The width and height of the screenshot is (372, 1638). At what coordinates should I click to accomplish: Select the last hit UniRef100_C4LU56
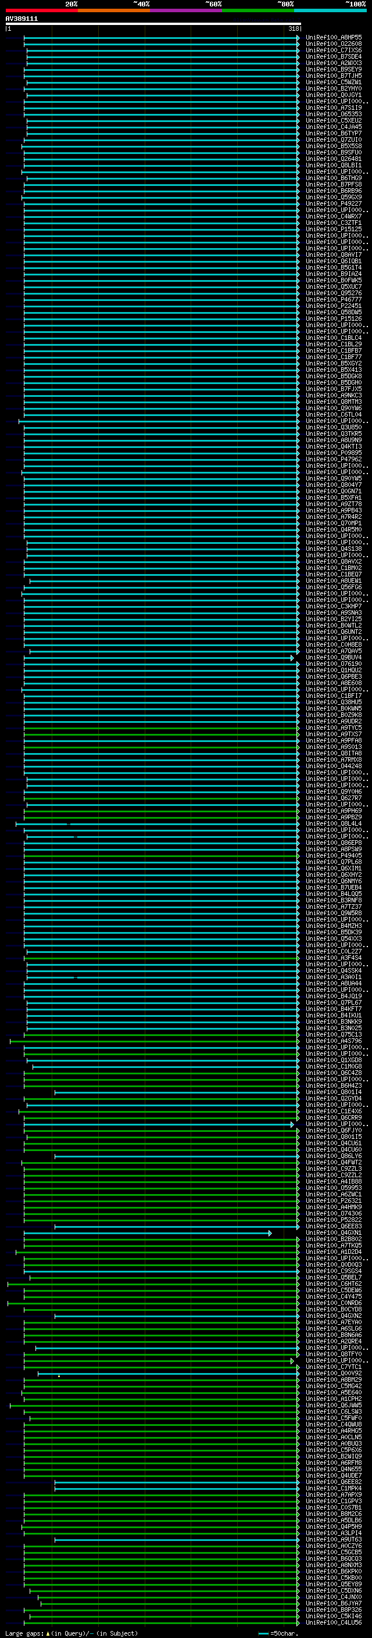pos(334,1622)
